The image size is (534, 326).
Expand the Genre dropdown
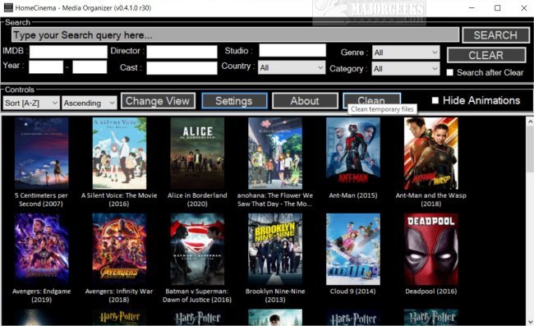coord(406,53)
